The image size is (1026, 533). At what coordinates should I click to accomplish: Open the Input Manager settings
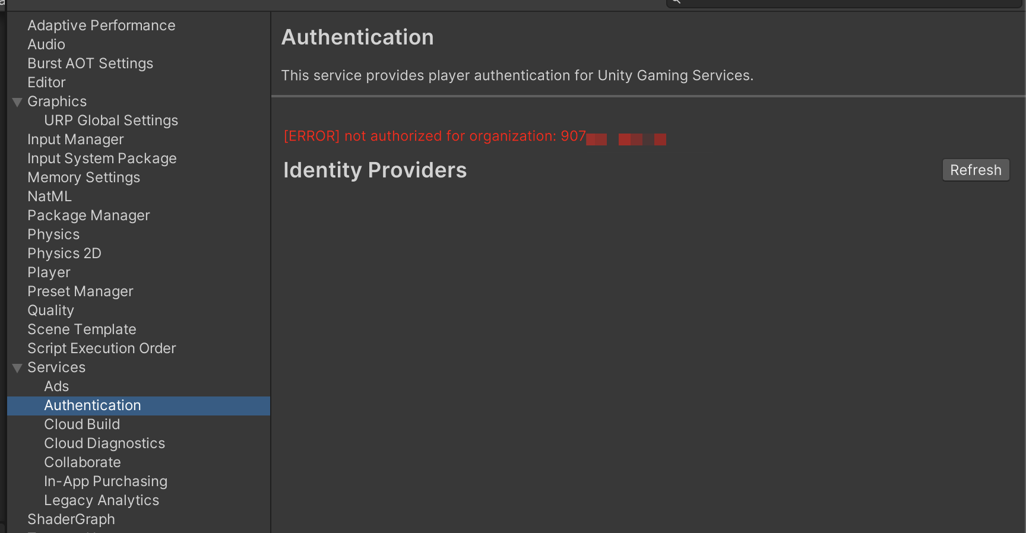75,139
